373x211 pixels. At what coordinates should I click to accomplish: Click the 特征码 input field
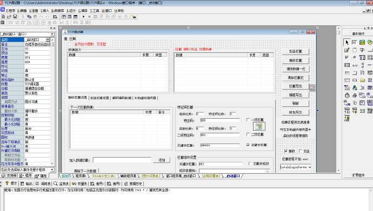[220, 120]
